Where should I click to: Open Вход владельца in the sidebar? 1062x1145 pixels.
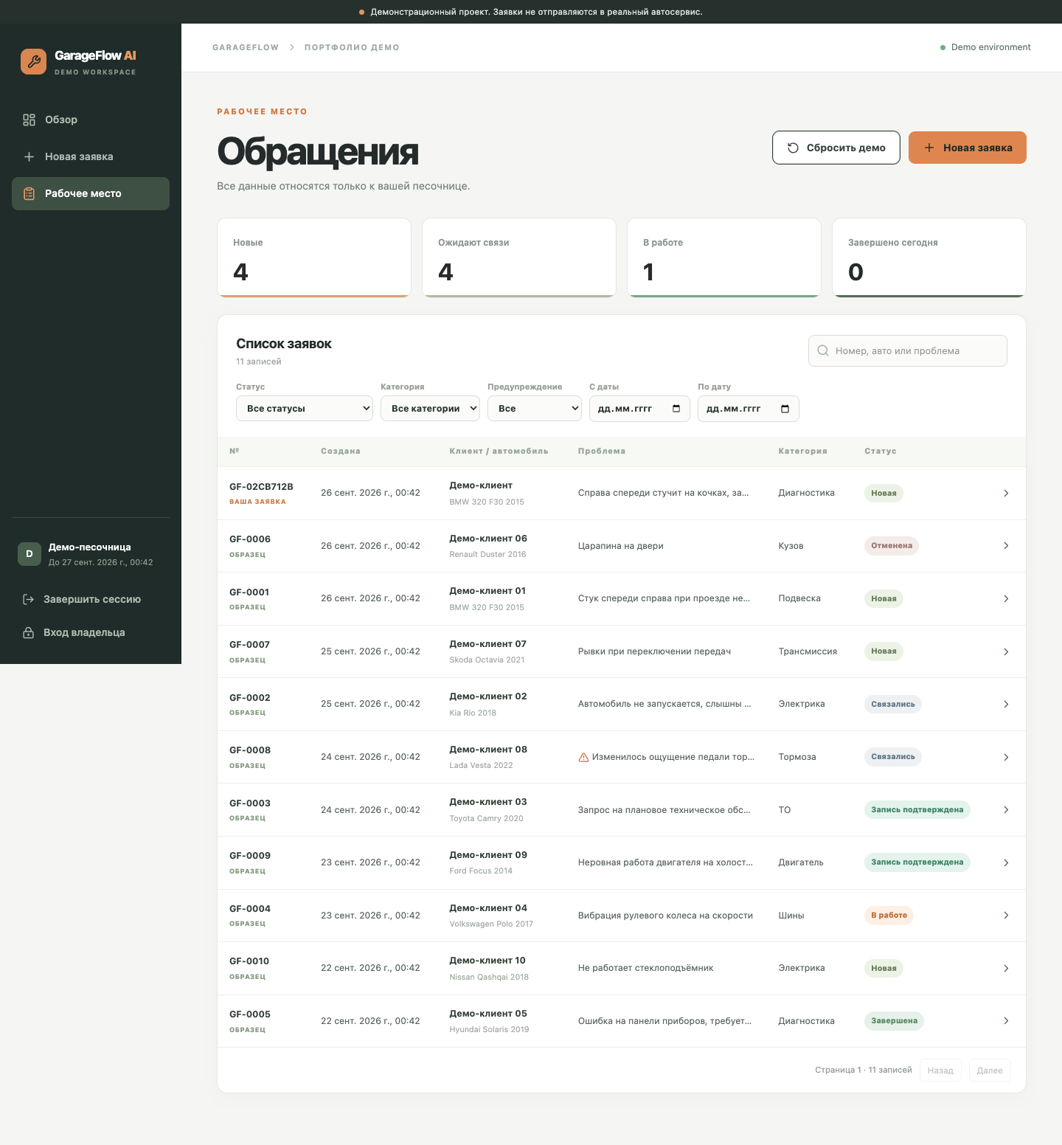tap(91, 632)
